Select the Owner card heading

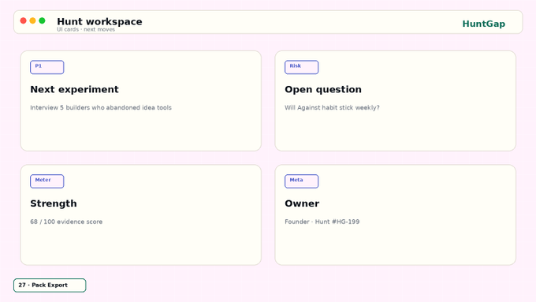[x=302, y=203]
